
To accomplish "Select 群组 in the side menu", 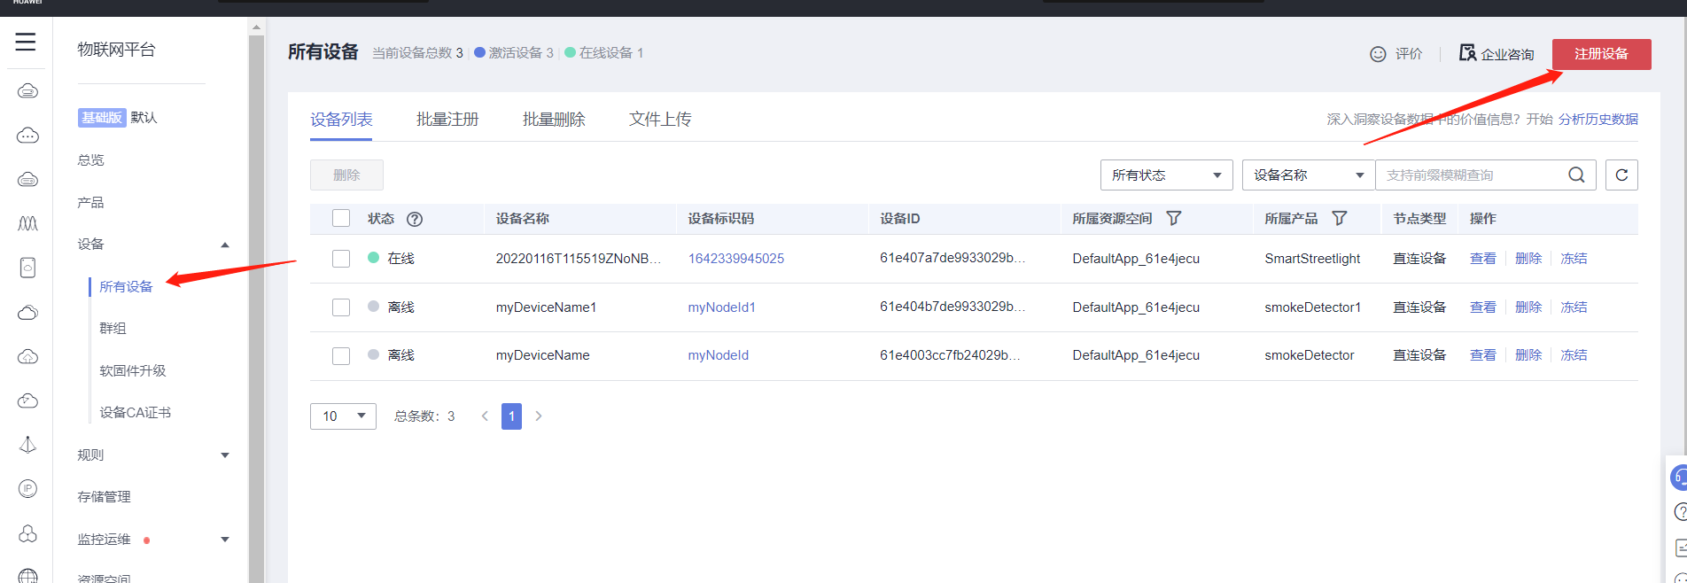I will tap(113, 329).
